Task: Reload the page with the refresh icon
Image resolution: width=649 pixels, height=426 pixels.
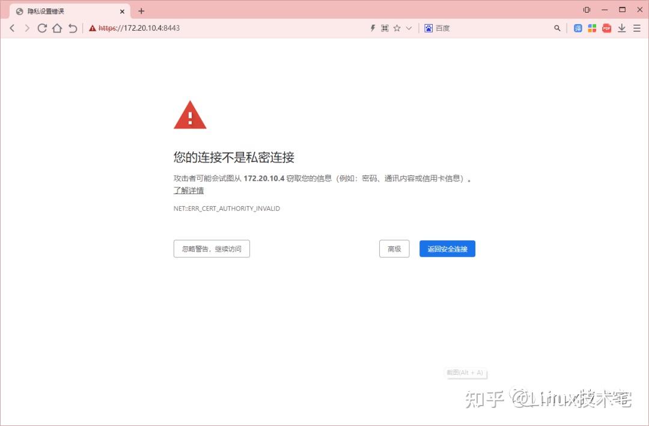Action: coord(42,28)
